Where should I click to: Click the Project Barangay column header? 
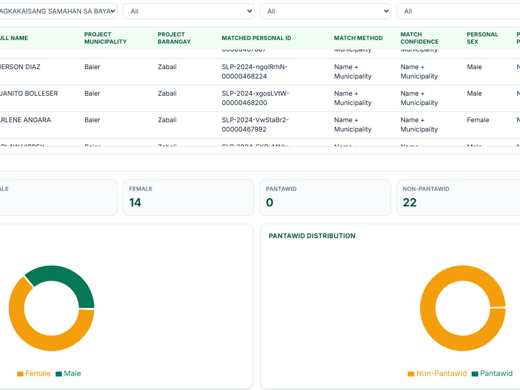tap(174, 38)
